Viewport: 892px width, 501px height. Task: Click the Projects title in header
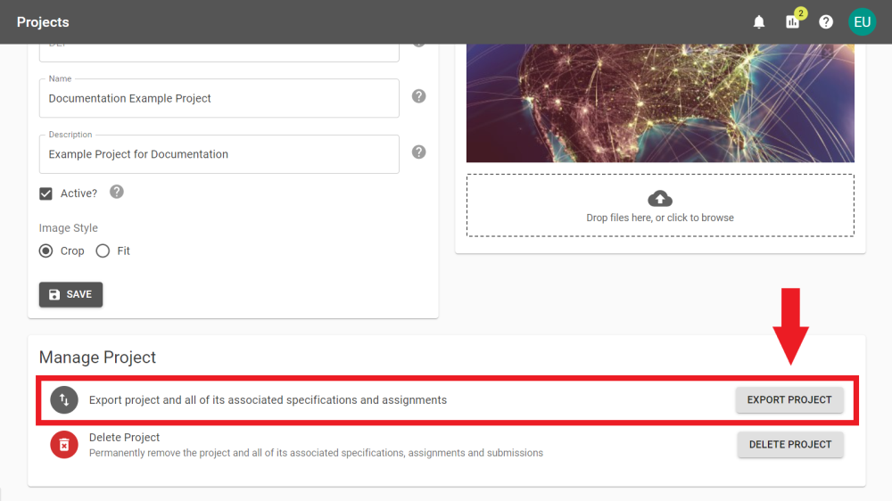coord(43,22)
